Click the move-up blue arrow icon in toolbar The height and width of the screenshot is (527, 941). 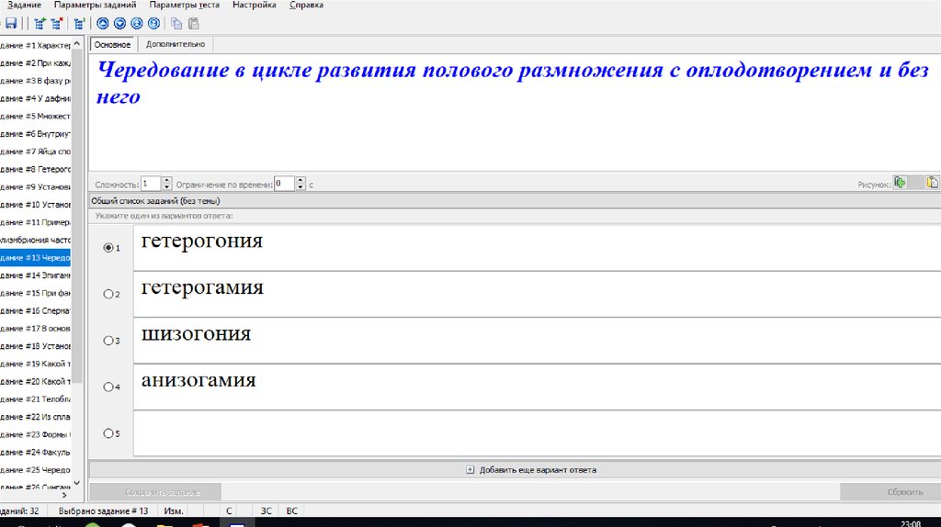(103, 24)
